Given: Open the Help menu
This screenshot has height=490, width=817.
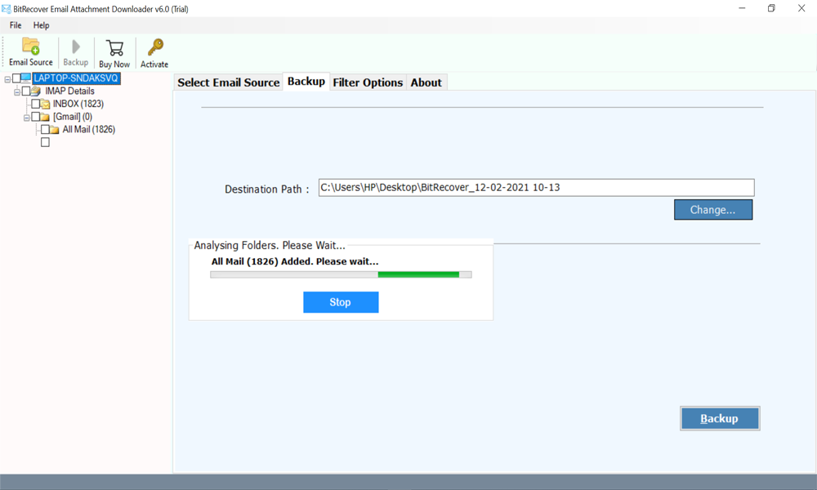Looking at the screenshot, I should [x=41, y=25].
